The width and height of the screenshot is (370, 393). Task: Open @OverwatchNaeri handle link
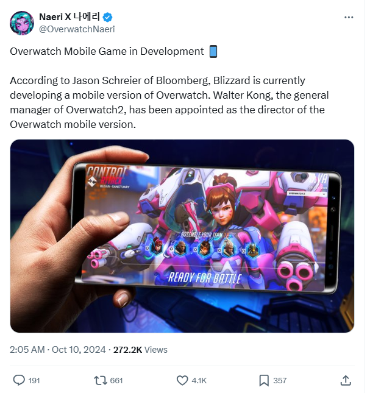pyautogui.click(x=77, y=29)
